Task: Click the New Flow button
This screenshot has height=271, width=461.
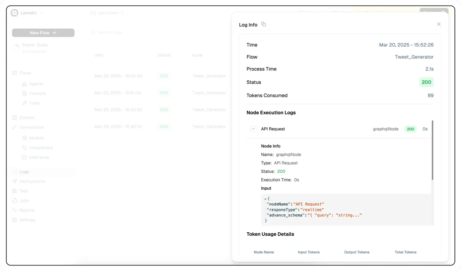Action: pyautogui.click(x=43, y=33)
